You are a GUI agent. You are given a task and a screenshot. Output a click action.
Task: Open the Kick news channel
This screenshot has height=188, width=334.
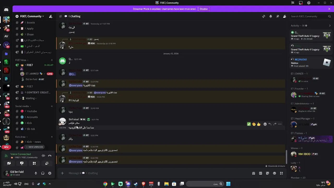pyautogui.click(x=34, y=142)
